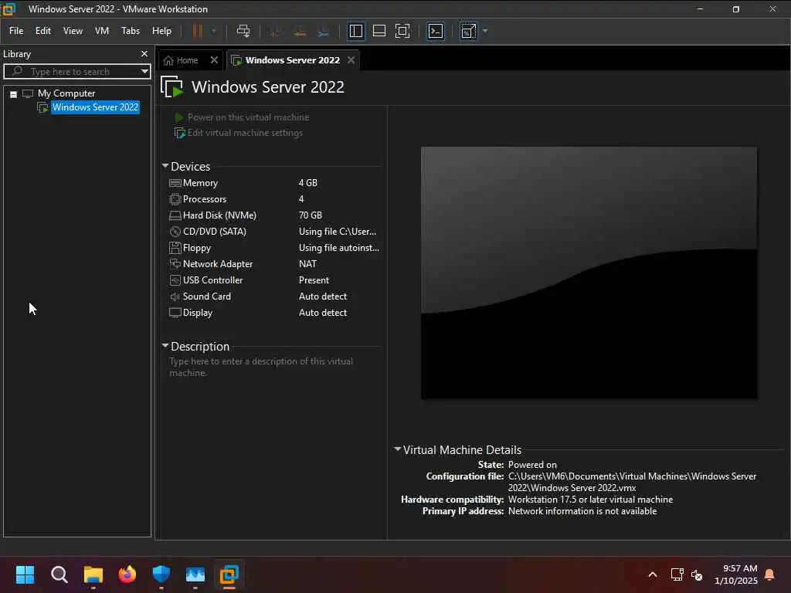Open the File menu
The image size is (791, 593).
click(x=16, y=31)
